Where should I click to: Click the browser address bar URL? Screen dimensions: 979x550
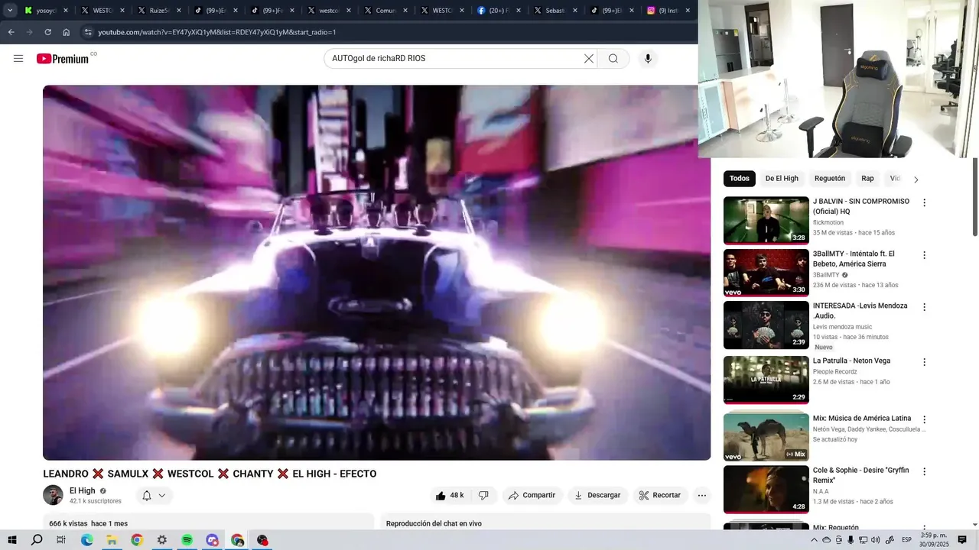tap(217, 32)
